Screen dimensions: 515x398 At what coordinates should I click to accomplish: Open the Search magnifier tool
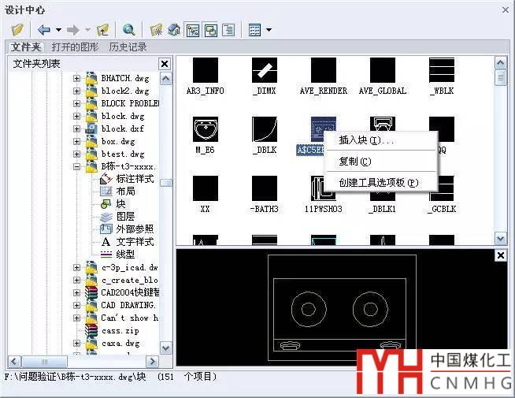coord(128,30)
